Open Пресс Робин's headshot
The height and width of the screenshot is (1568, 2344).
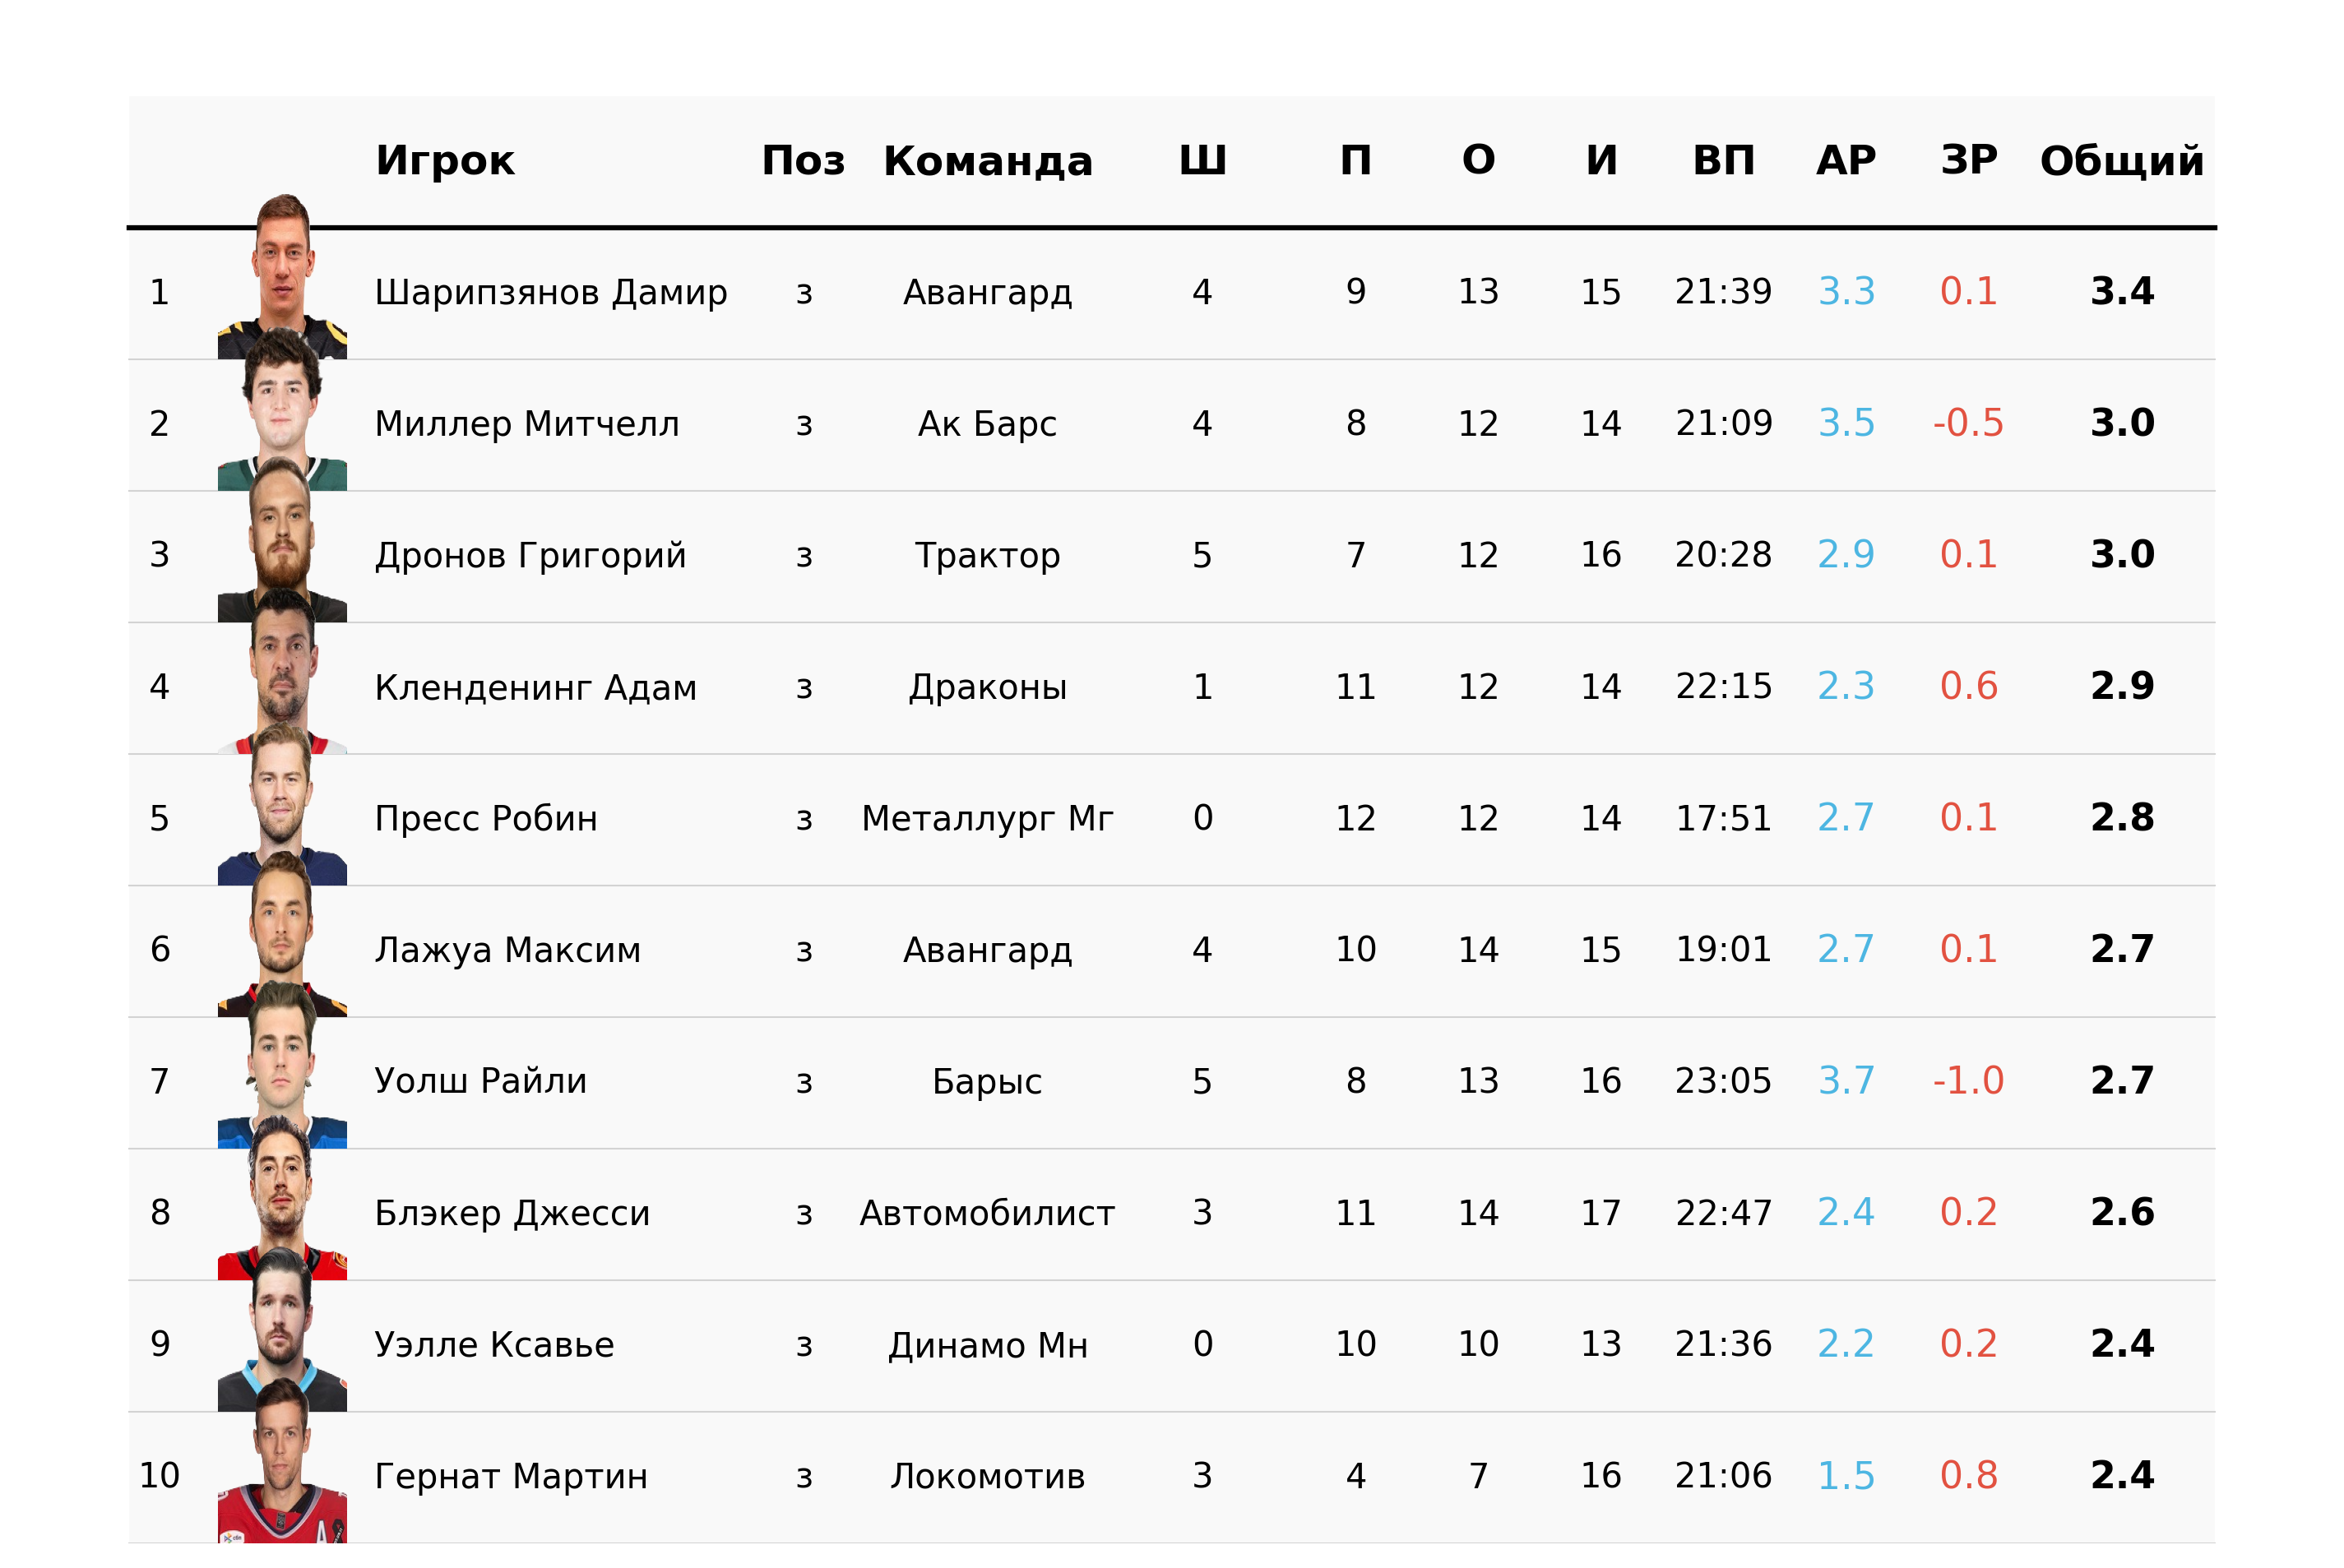point(282,803)
